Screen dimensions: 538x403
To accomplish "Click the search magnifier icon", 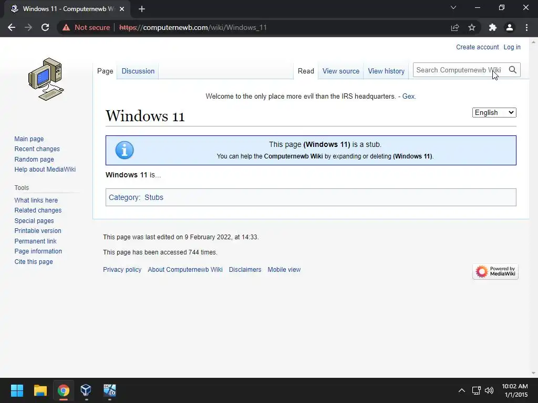I will [x=513, y=70].
